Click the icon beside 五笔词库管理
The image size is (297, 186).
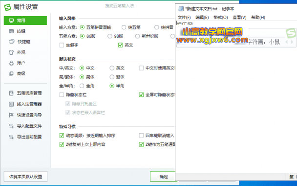coord(11,93)
